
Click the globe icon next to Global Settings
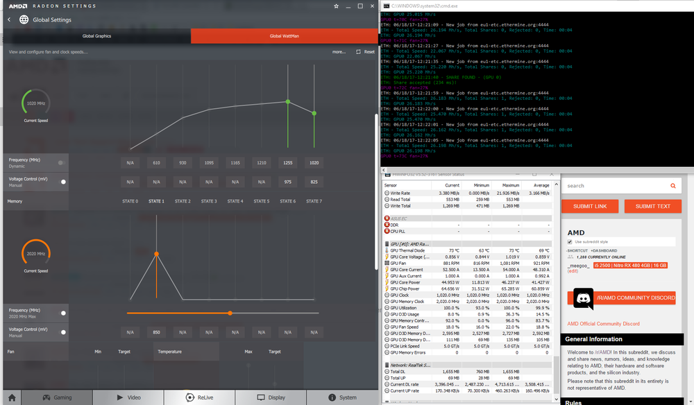24,19
